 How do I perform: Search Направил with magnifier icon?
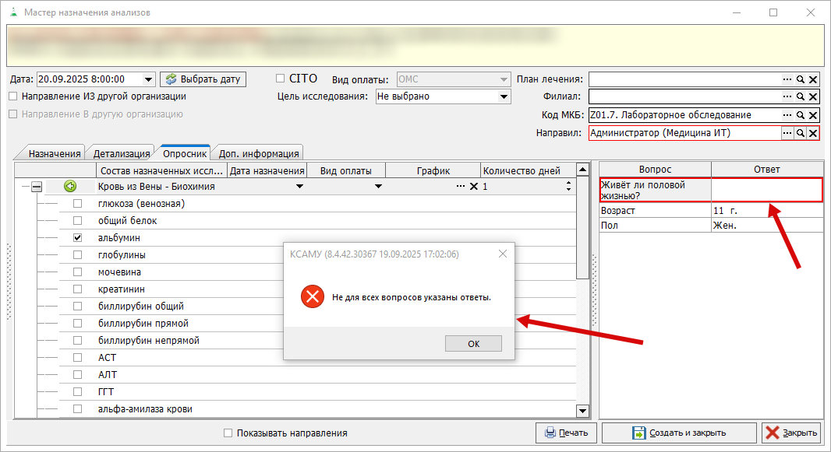tap(801, 133)
